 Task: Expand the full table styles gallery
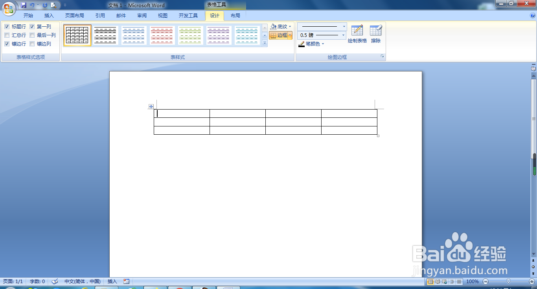265,44
